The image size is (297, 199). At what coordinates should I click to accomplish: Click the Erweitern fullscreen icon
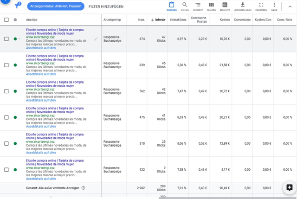click(261, 5)
